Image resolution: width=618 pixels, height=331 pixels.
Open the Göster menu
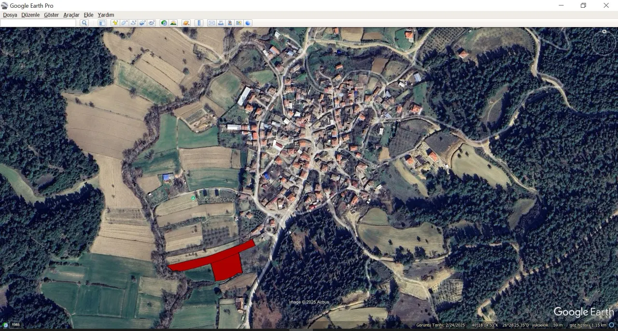(52, 15)
